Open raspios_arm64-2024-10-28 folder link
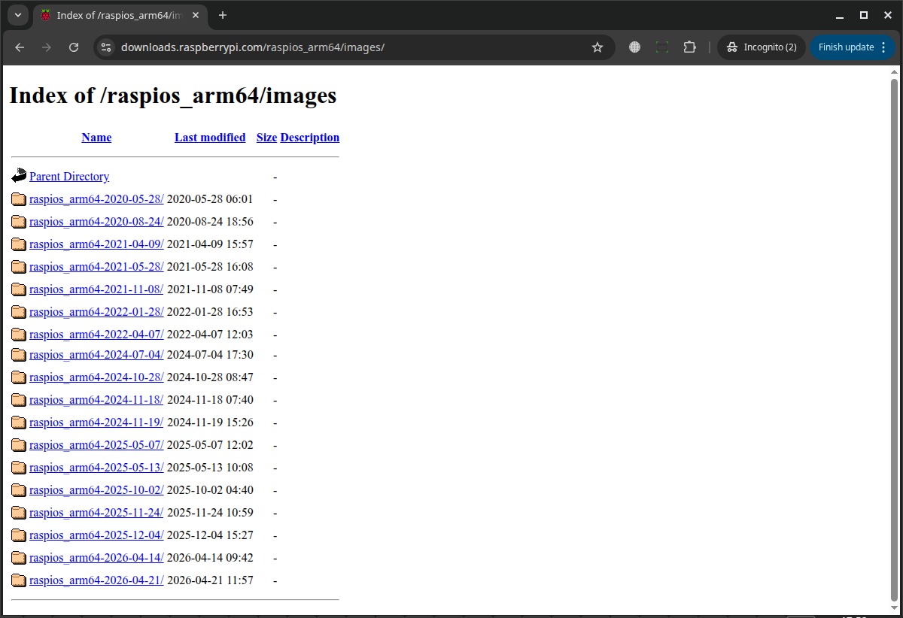The image size is (903, 618). 96,377
